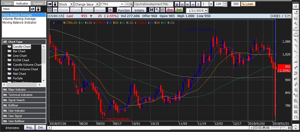The image size is (300, 132).
Task: Select Price Moving Average in list
Action: coord(24,15)
